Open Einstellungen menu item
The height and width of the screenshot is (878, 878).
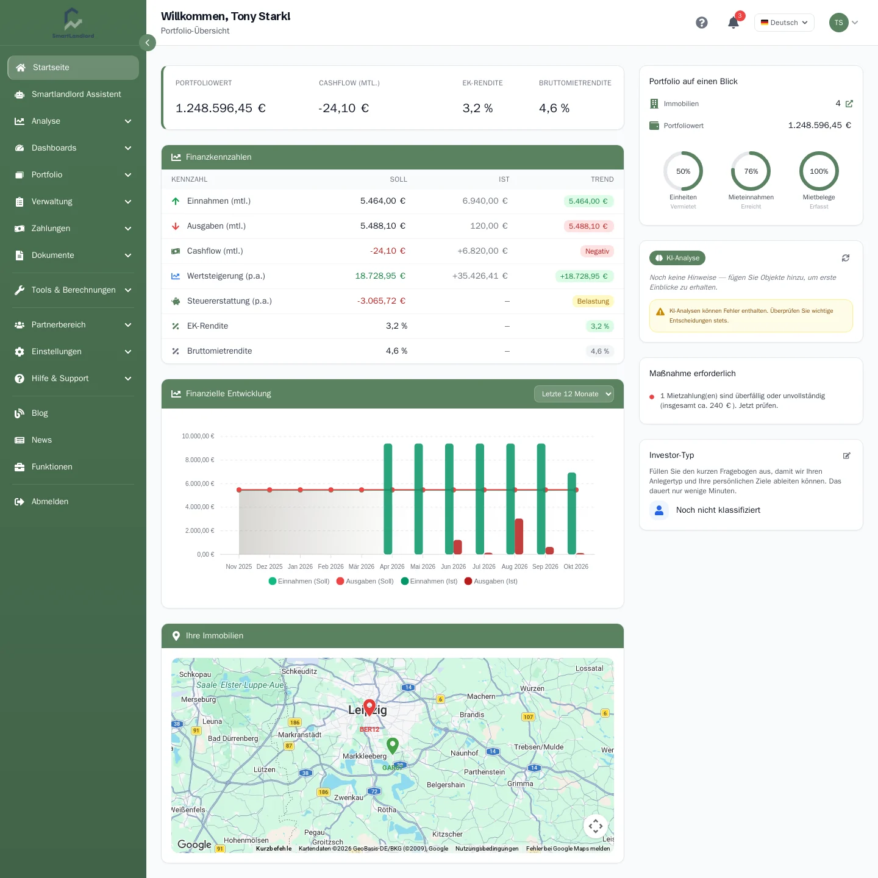tap(73, 352)
